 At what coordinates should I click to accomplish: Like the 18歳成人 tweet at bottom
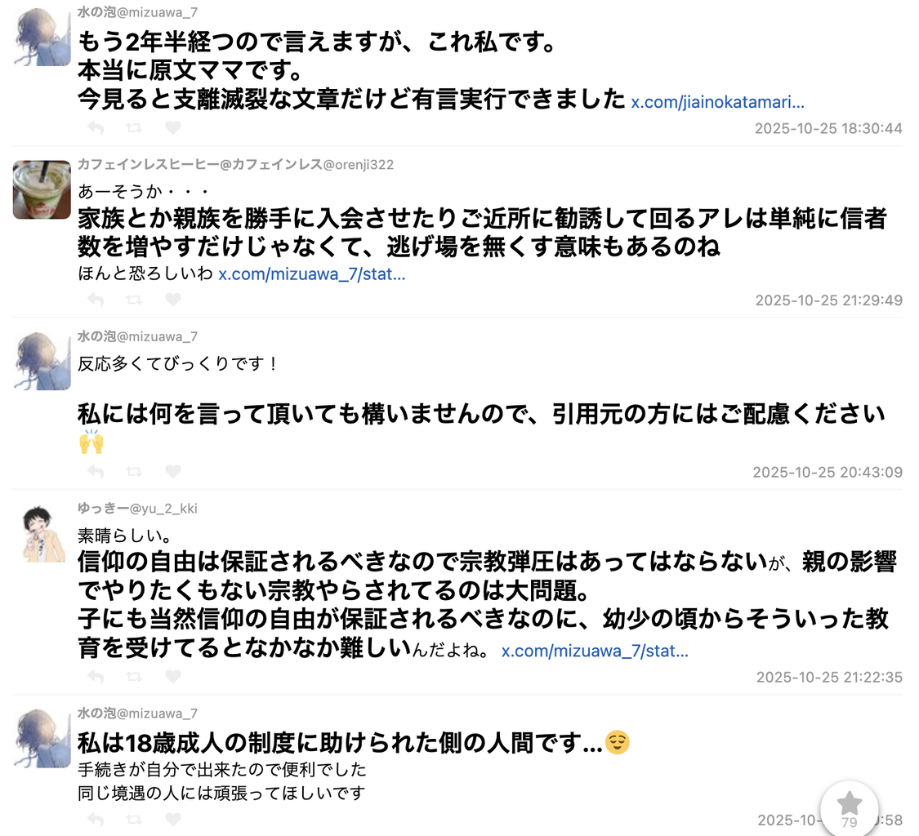click(x=173, y=818)
